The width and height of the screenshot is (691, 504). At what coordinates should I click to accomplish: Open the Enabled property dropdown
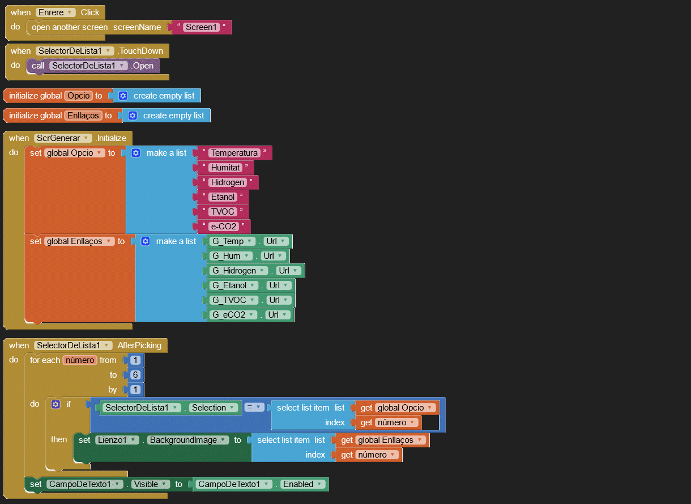(x=320, y=484)
